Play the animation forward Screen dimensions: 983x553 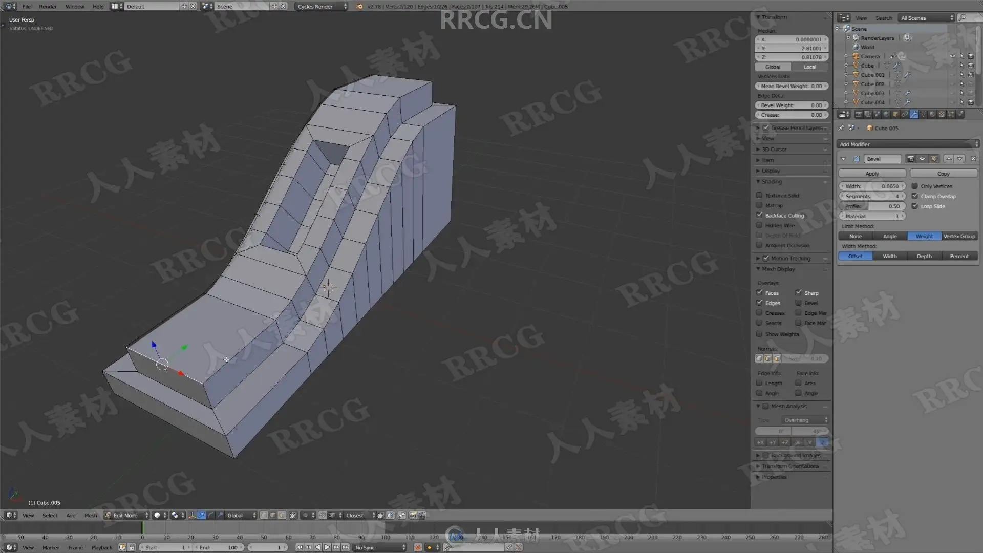pyautogui.click(x=327, y=547)
